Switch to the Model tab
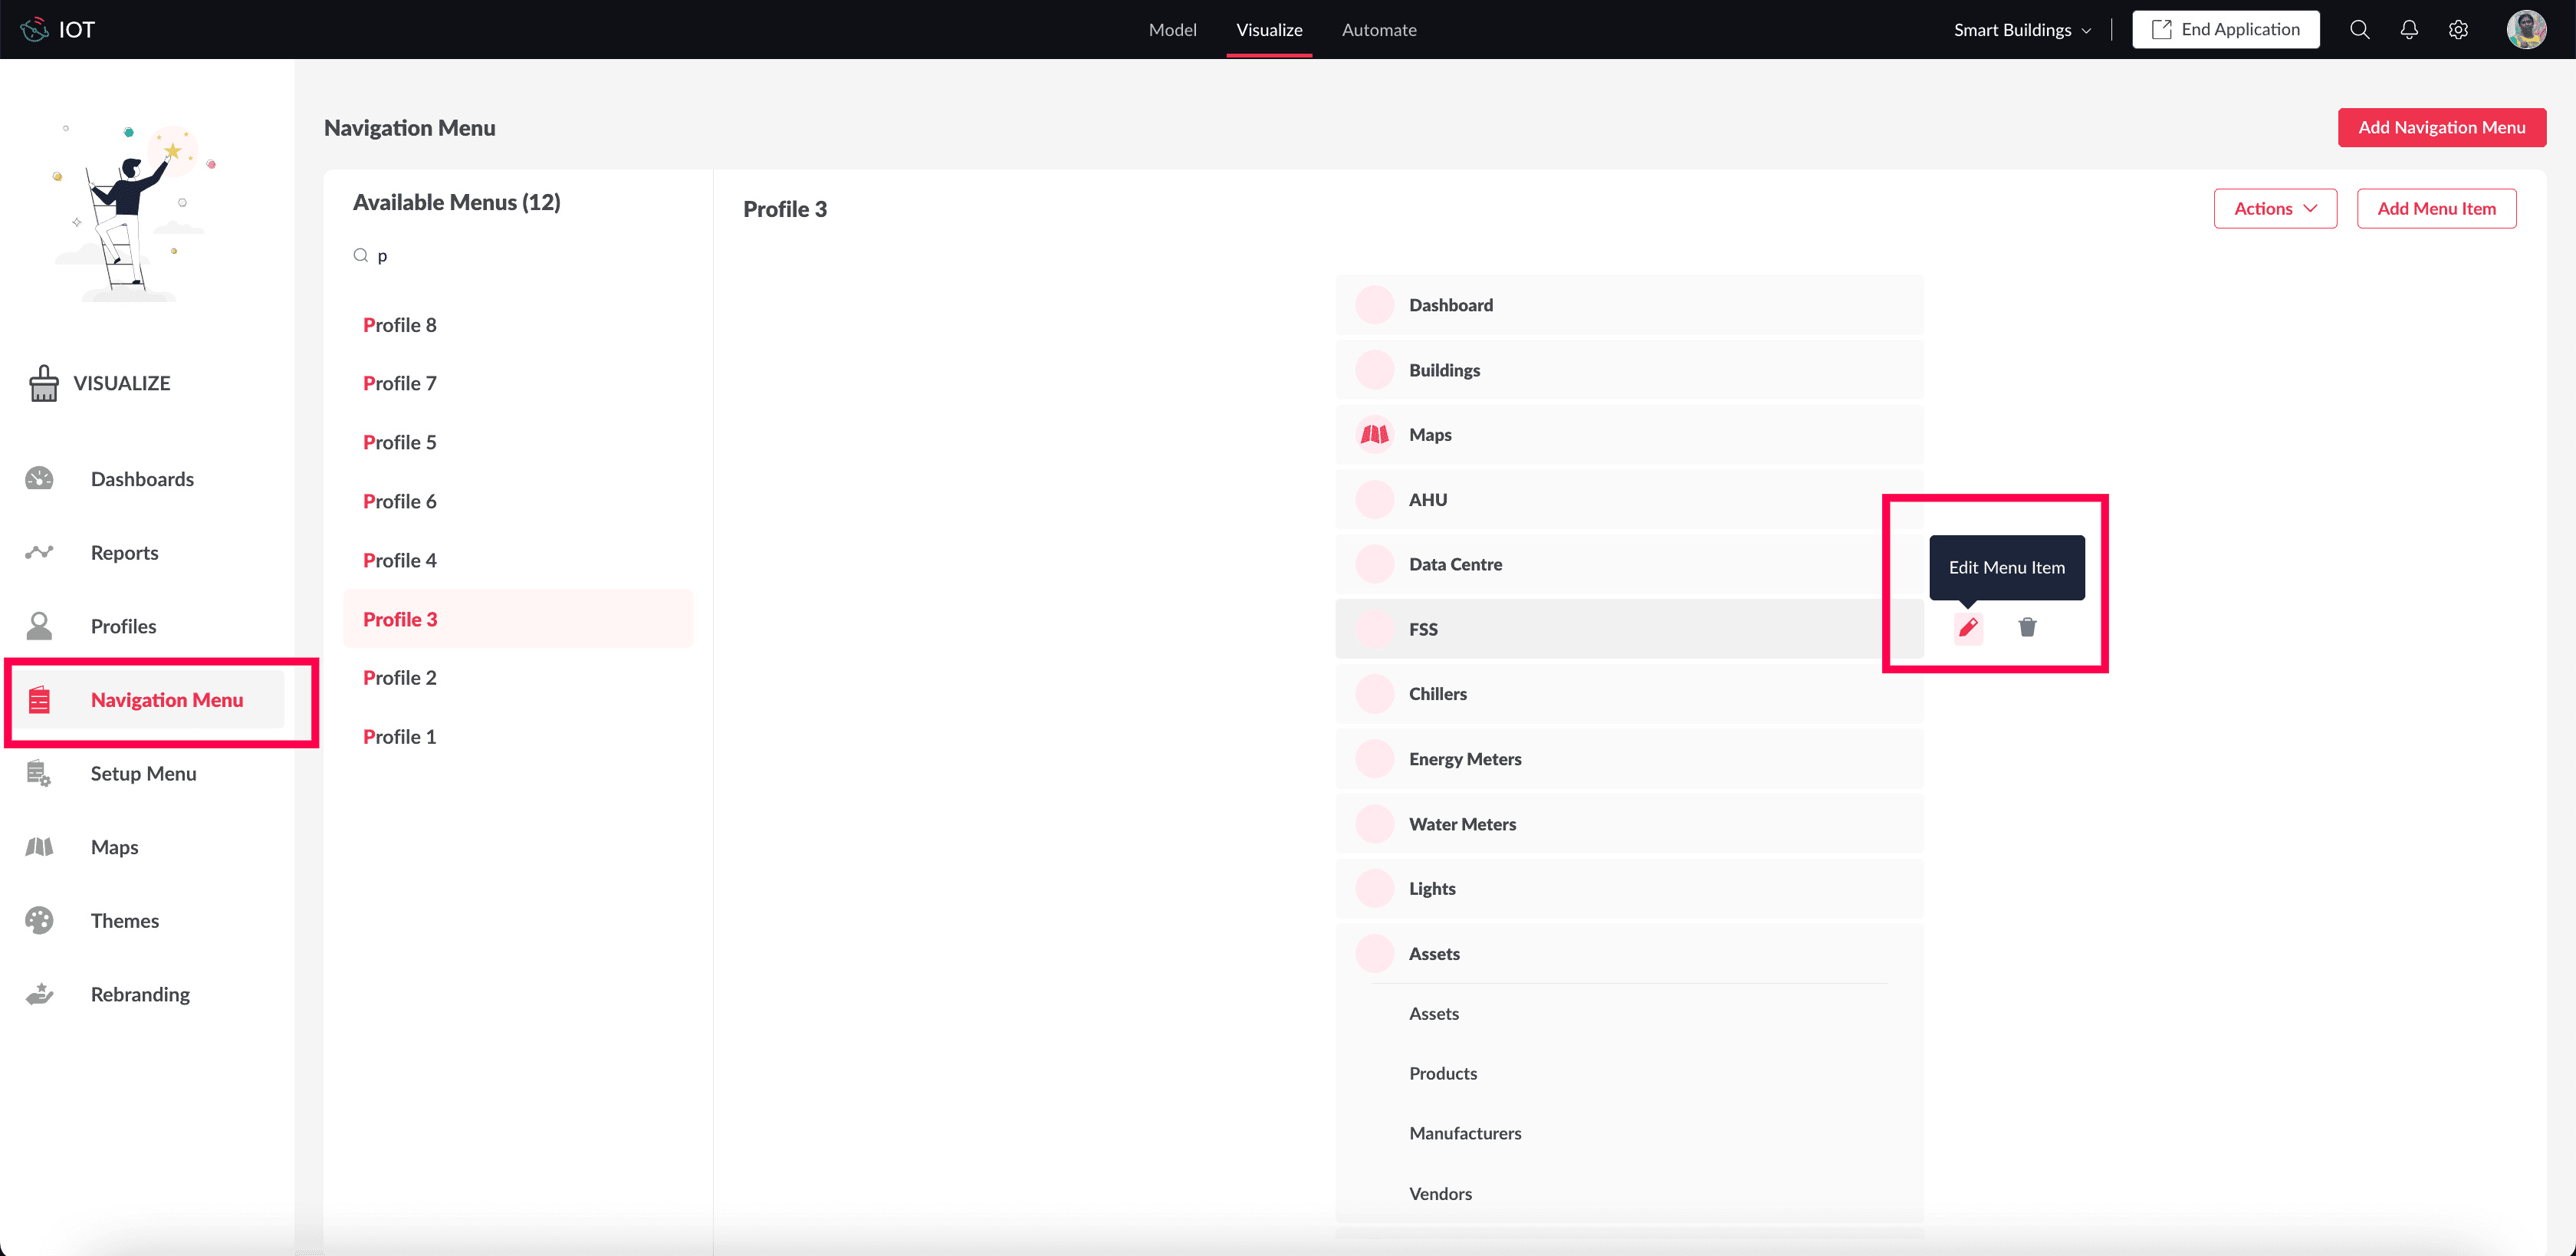Viewport: 2576px width, 1256px height. (1172, 30)
